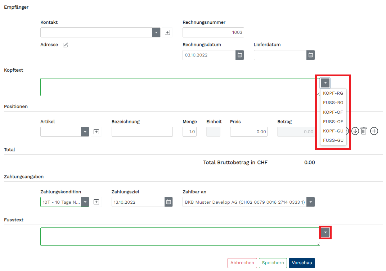Viewport: 386px width, 271px height.
Task: Delete the position row with trash icon
Action: [364, 131]
